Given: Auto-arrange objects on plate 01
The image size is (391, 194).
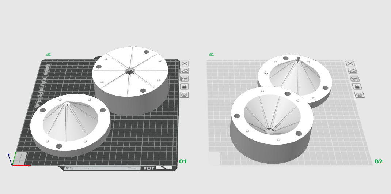Looking at the screenshot, I should pos(184,79).
